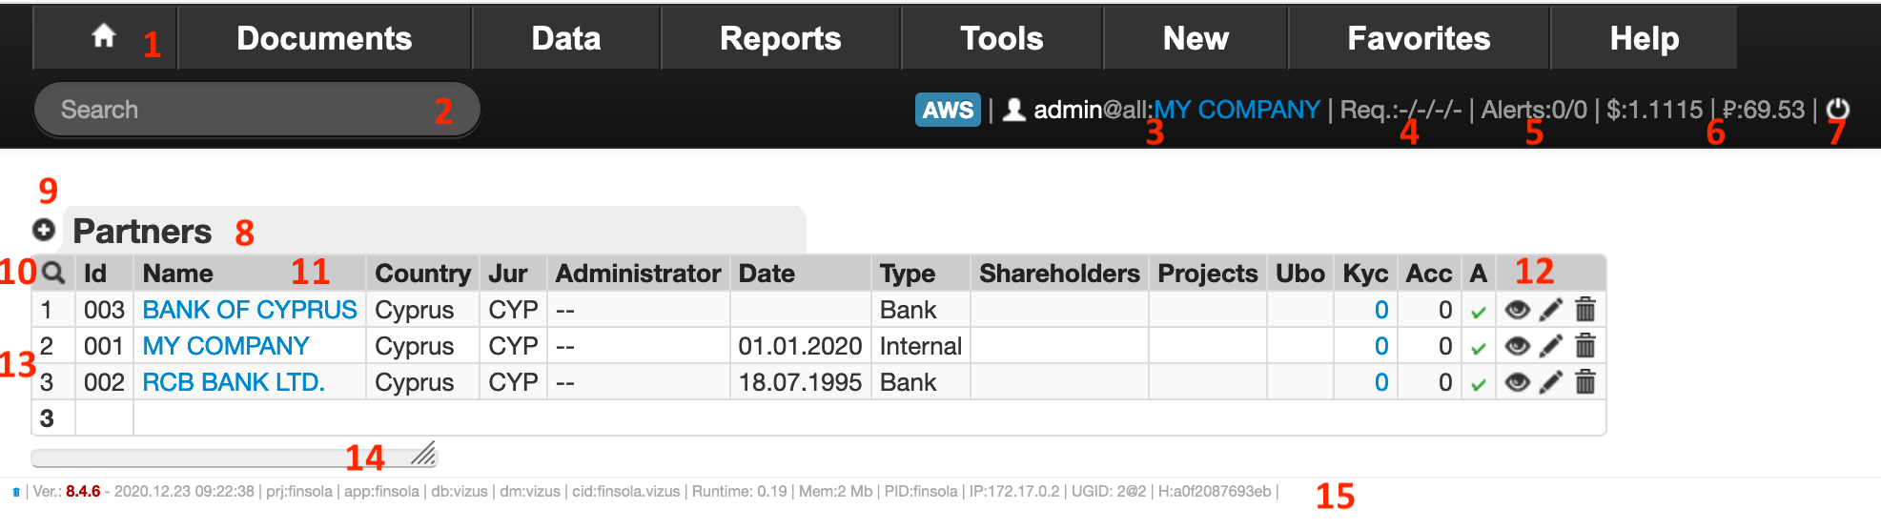Click the AWS badge button
This screenshot has width=1881, height=529.
pos(948,110)
